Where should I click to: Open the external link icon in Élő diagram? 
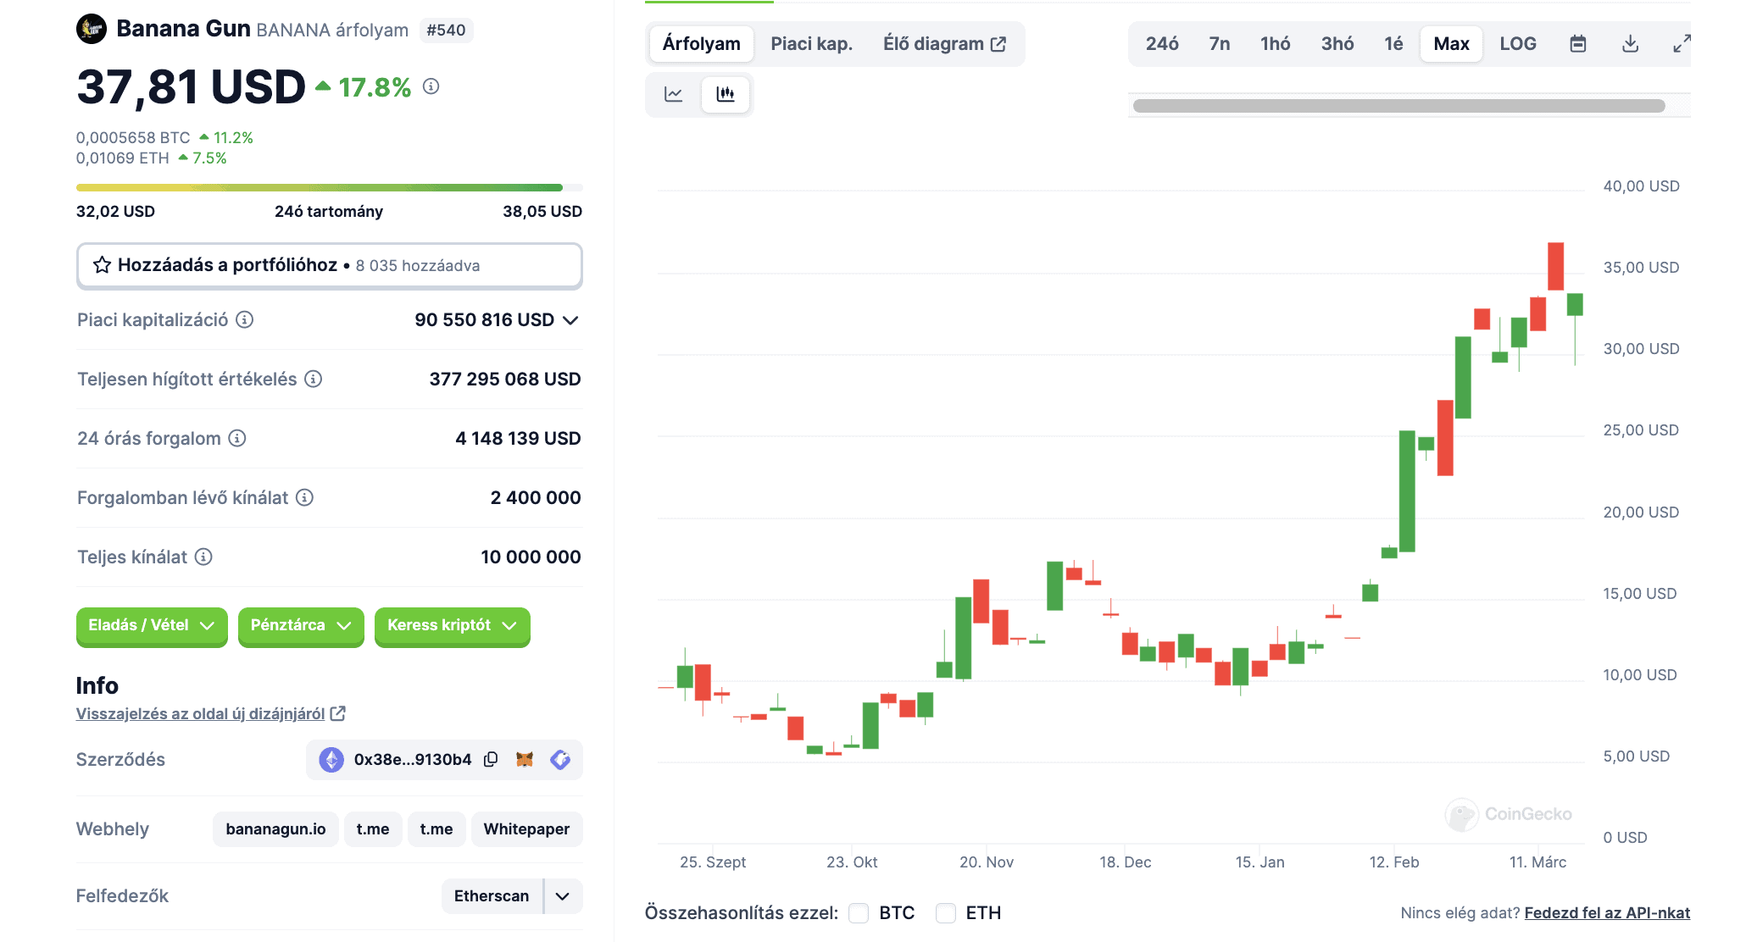pos(999,44)
